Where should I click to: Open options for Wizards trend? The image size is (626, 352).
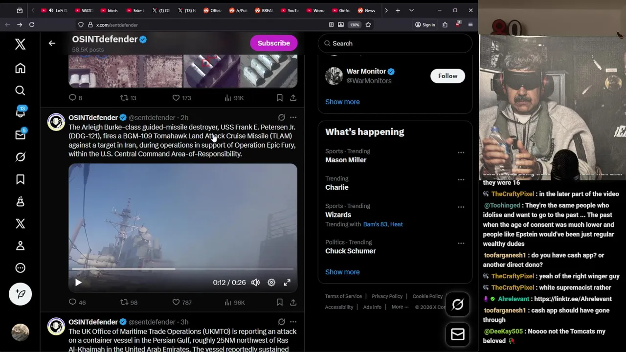461,207
